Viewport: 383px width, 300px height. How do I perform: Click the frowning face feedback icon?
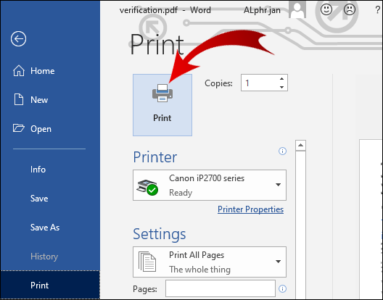[x=350, y=9]
